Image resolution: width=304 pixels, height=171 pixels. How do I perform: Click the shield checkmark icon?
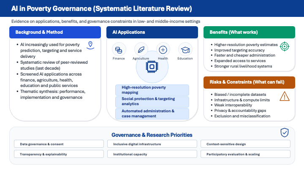click(285, 133)
